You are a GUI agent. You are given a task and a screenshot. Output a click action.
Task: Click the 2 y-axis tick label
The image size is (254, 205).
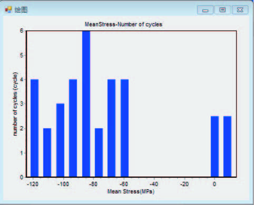[x=22, y=128]
